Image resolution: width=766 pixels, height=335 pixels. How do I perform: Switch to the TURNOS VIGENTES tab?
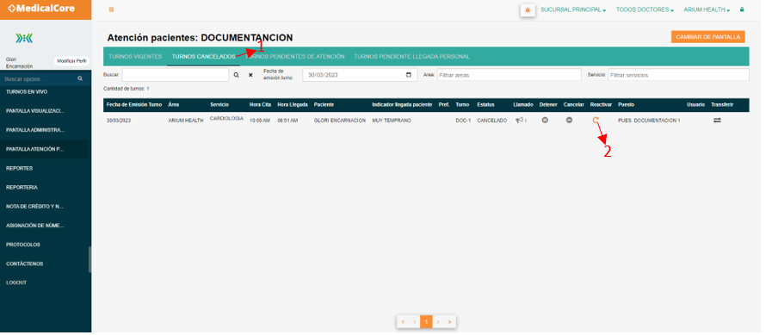(x=135, y=57)
